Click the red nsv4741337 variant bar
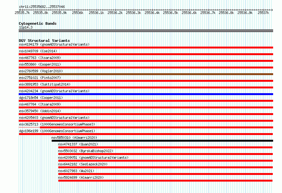282x193 pixels. [x=165, y=147]
